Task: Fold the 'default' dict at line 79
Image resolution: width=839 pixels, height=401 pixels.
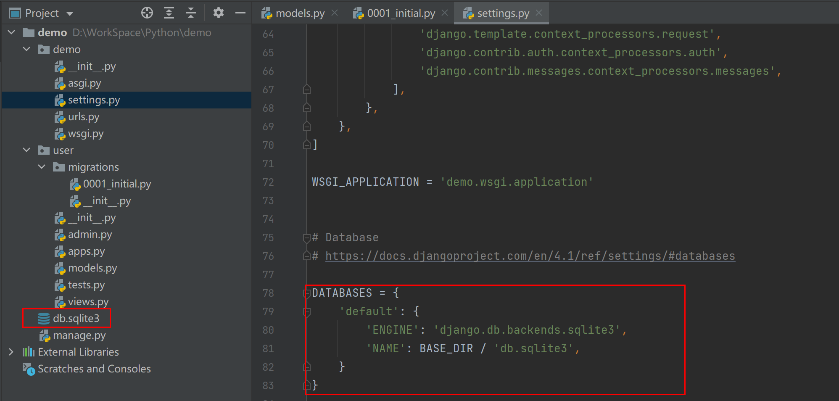Action: click(307, 311)
